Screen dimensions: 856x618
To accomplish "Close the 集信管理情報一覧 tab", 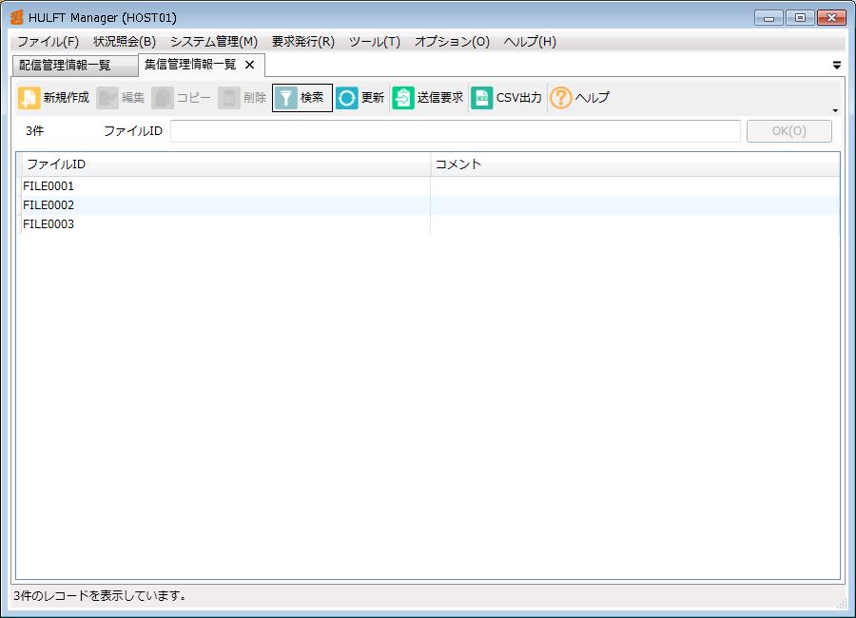I will [250, 65].
